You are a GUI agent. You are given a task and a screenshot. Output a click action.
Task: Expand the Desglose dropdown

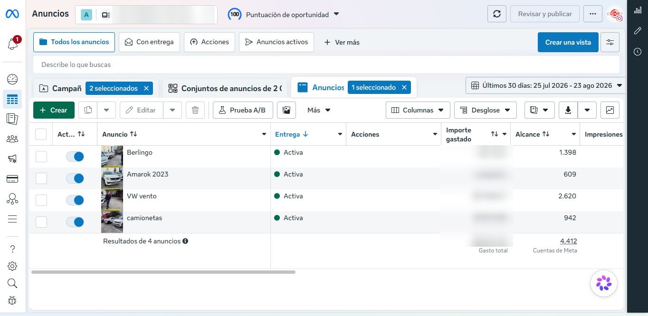(x=486, y=110)
